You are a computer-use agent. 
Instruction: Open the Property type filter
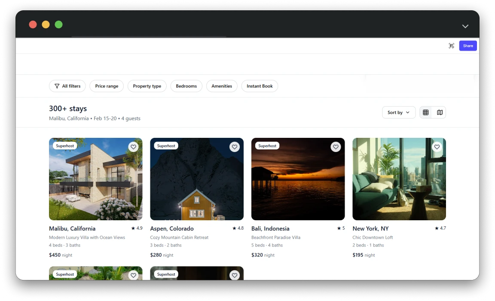click(147, 86)
